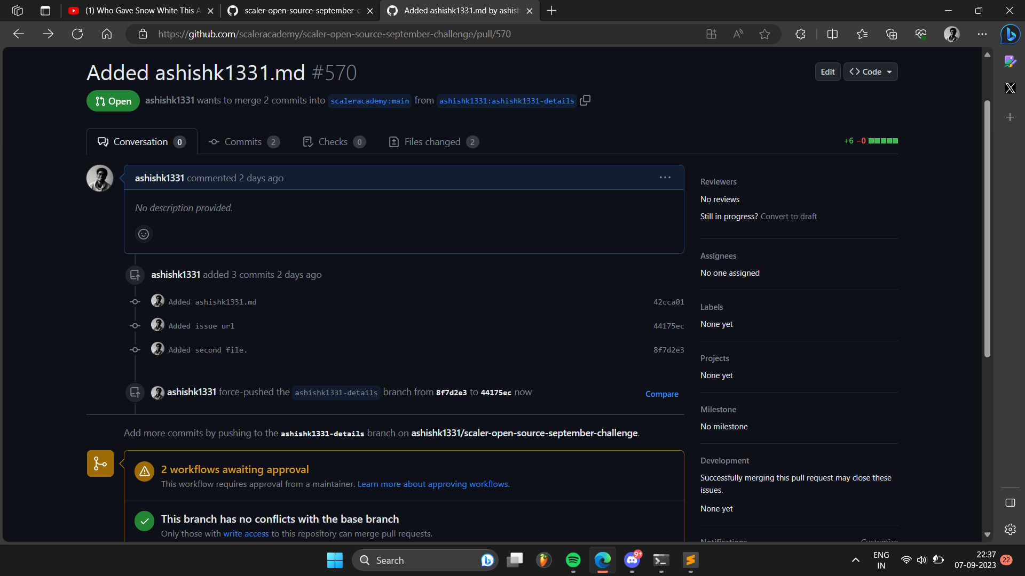Viewport: 1025px width, 576px height.
Task: Open volume control from the system tray
Action: pyautogui.click(x=922, y=560)
